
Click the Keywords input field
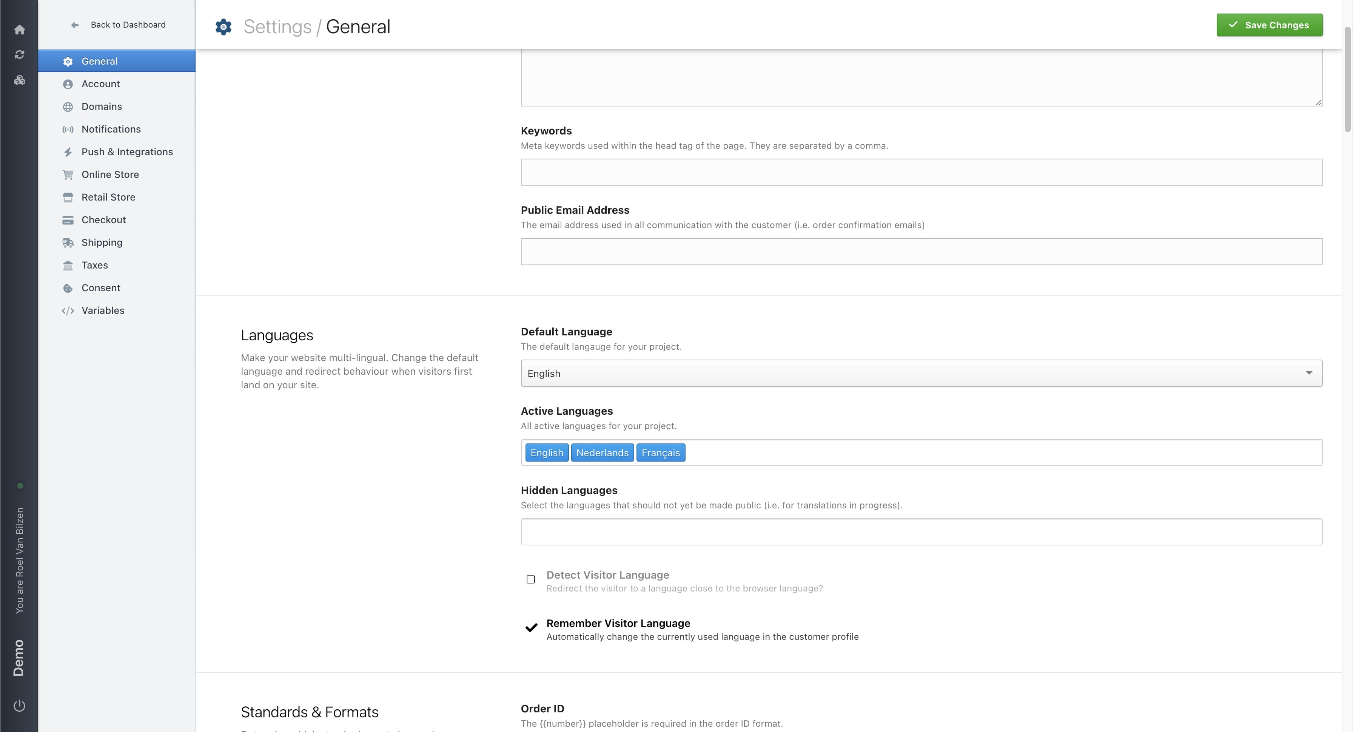tap(921, 172)
